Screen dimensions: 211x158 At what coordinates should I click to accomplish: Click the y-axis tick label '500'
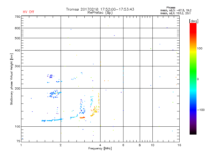pos(17,38)
